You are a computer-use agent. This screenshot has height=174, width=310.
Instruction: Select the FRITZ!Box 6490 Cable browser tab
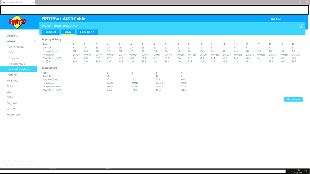18,2
